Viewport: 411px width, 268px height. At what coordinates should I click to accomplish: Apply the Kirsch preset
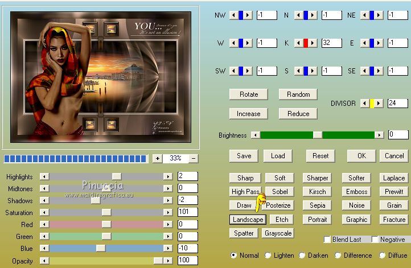click(x=317, y=192)
